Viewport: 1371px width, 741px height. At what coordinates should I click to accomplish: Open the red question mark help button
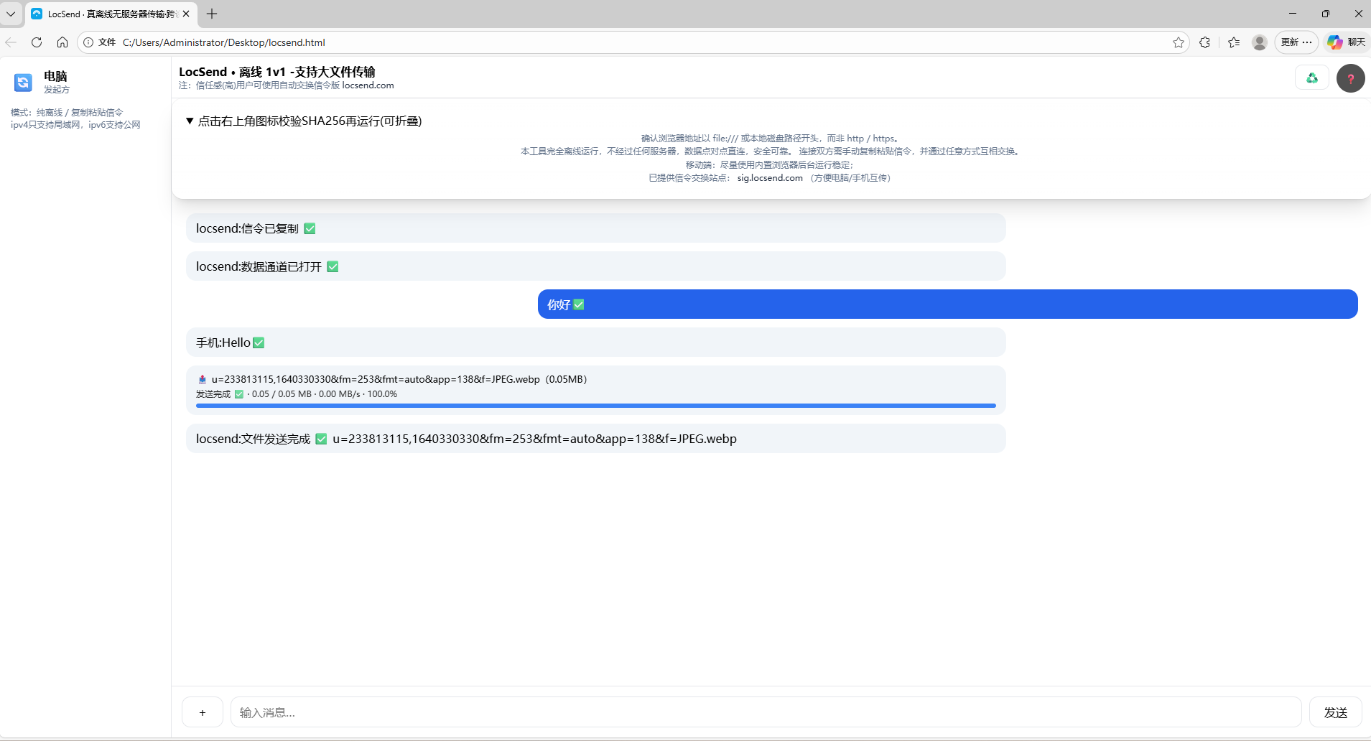(x=1350, y=78)
